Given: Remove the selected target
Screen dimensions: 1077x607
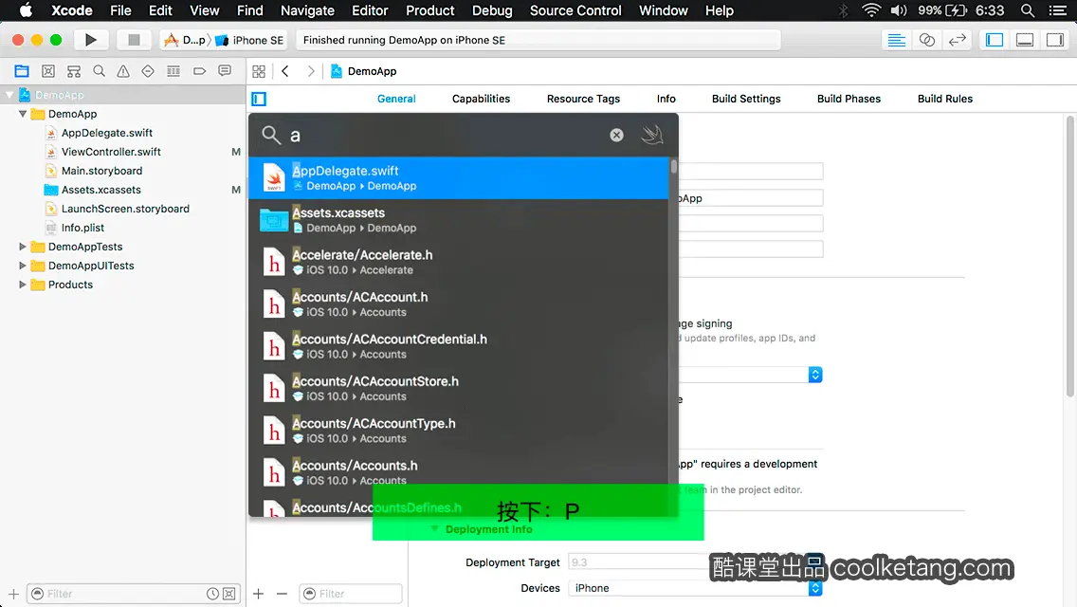Looking at the screenshot, I should [282, 594].
